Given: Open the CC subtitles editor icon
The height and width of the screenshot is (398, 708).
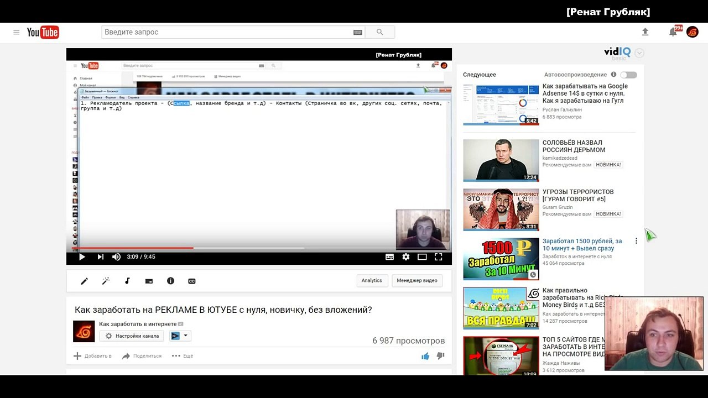Looking at the screenshot, I should [192, 281].
